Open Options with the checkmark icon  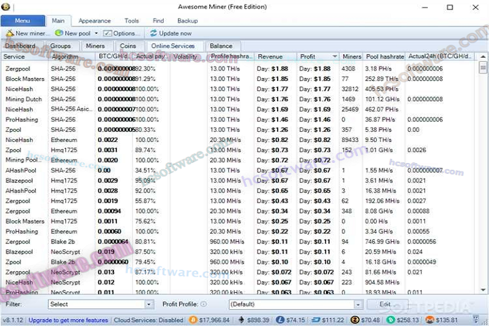click(107, 33)
